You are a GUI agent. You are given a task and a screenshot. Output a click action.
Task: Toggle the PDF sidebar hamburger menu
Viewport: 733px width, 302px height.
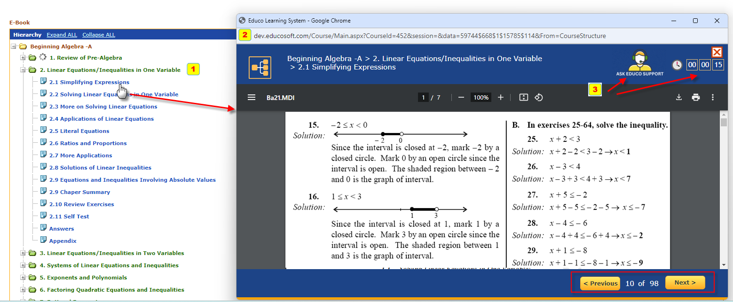pyautogui.click(x=252, y=98)
